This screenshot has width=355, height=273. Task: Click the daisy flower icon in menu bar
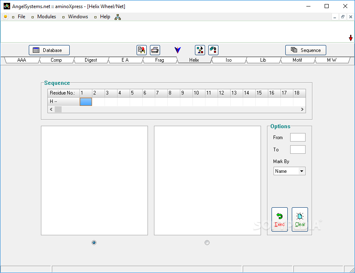5,17
